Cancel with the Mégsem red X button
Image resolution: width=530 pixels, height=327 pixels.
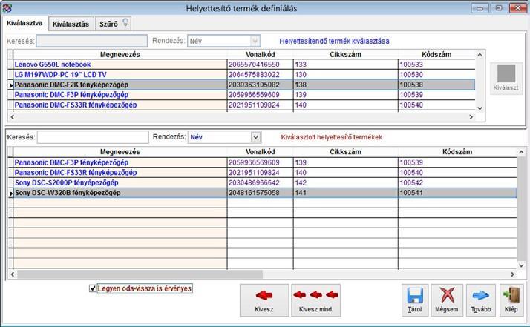[447, 300]
